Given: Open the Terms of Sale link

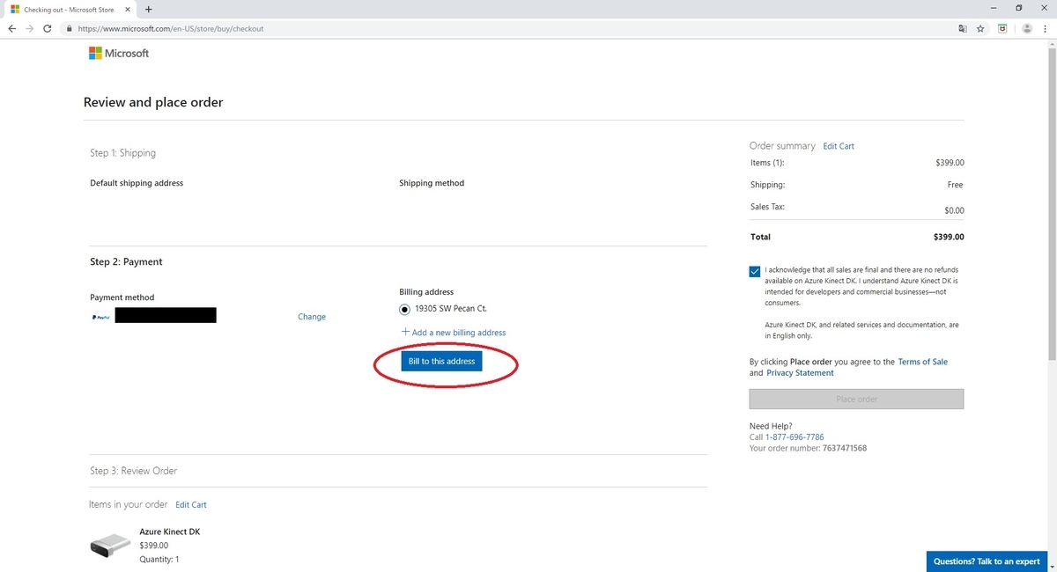Looking at the screenshot, I should (x=922, y=362).
